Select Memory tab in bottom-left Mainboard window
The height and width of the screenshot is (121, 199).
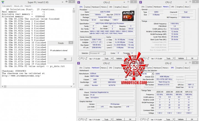(104, 68)
